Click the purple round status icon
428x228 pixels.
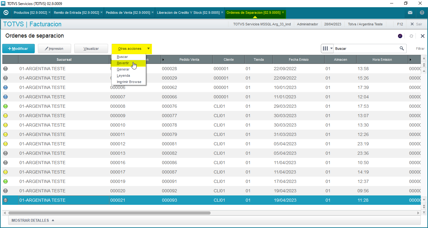click(x=400, y=36)
